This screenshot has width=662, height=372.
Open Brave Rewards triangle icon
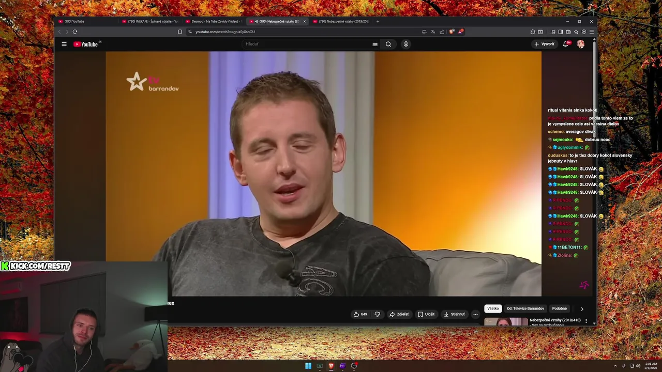(460, 32)
